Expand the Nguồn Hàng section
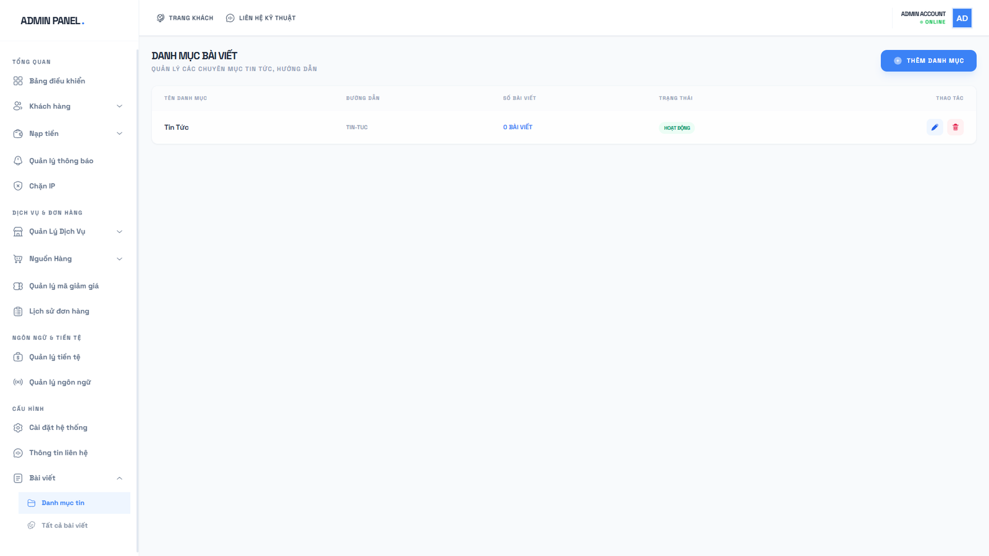 [x=119, y=258]
